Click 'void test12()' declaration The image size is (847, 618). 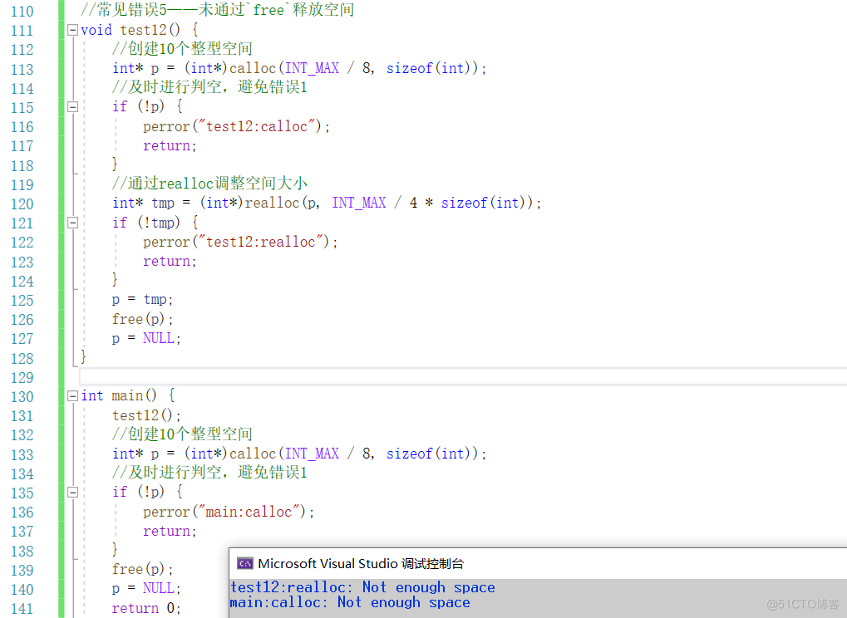pyautogui.click(x=130, y=30)
